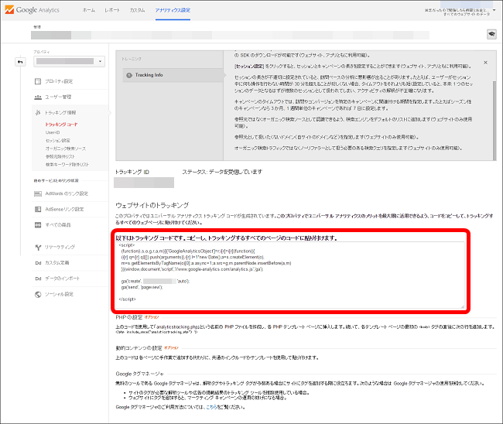Open the レポート tab
Image resolution: width=503 pixels, height=424 pixels.
(112, 10)
